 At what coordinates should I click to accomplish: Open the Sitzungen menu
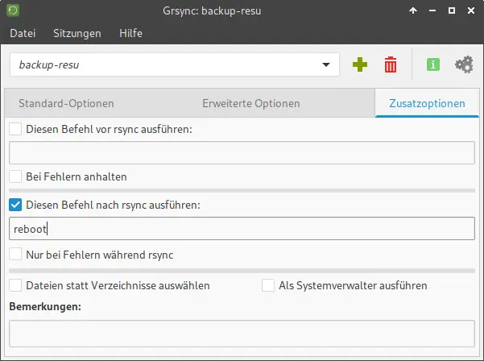(x=77, y=33)
